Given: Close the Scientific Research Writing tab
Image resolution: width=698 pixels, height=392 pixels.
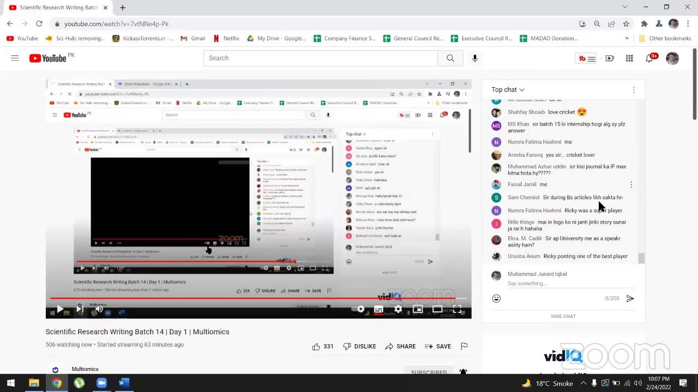Looking at the screenshot, I should pos(105,8).
